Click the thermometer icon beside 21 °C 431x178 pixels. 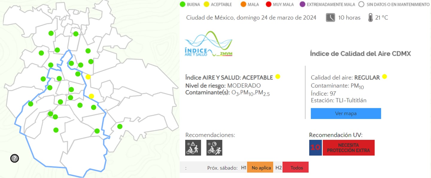coord(370,18)
